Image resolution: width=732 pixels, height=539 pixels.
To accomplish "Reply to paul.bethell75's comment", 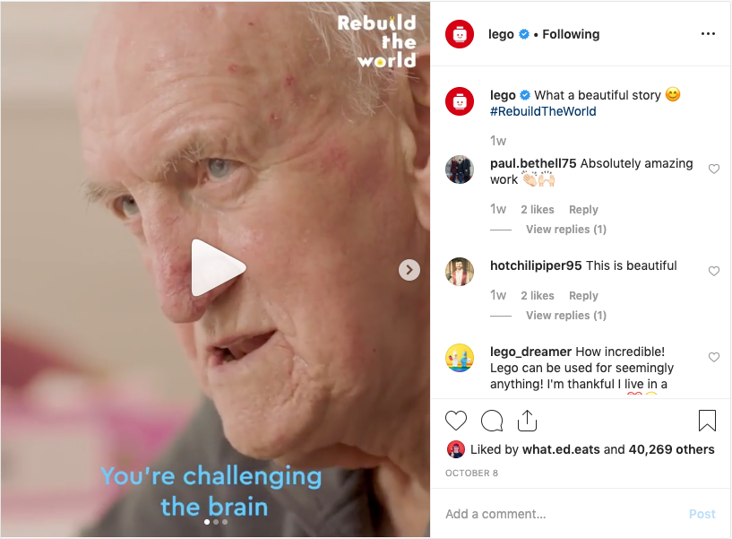I will pyautogui.click(x=583, y=210).
